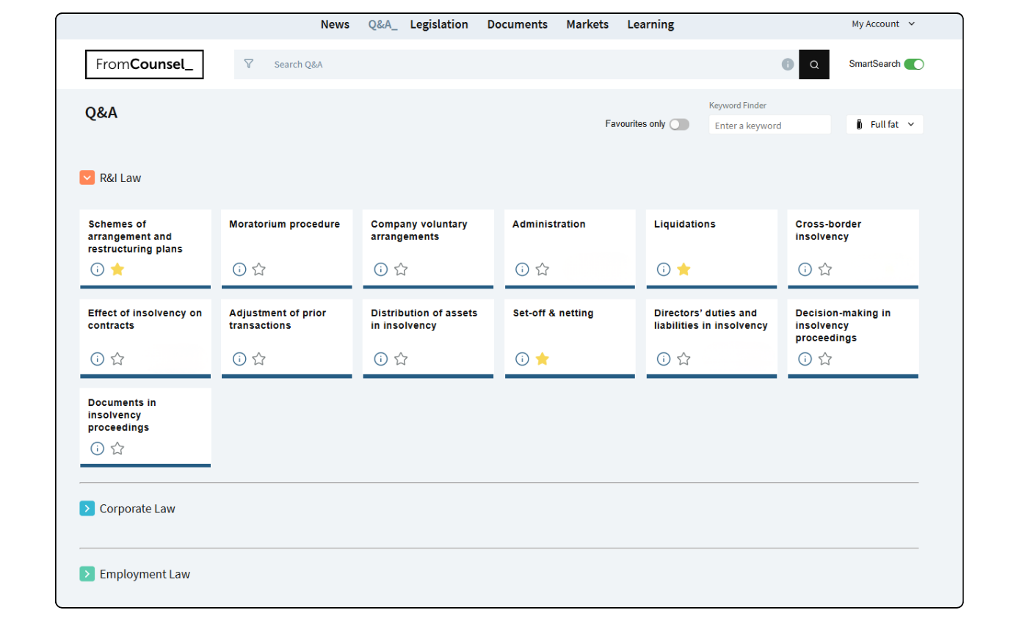
Task: Enable the Favourites only switch
Action: point(679,125)
